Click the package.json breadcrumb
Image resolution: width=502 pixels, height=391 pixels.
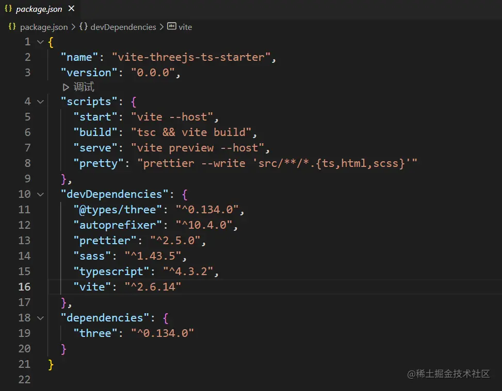(44, 27)
